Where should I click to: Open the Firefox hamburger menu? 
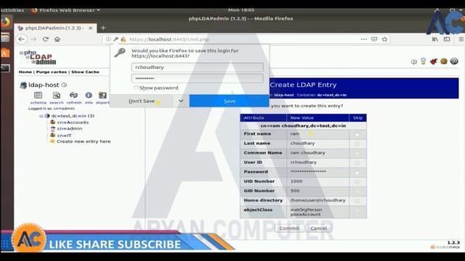click(x=461, y=39)
